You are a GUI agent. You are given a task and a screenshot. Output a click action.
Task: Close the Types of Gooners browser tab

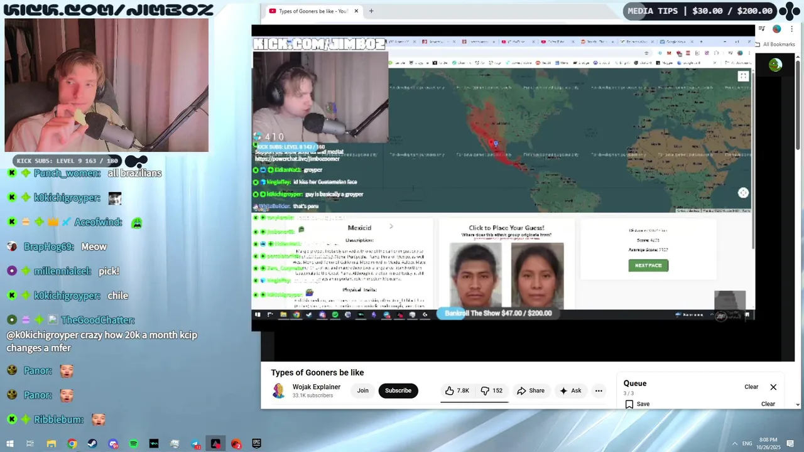point(356,11)
